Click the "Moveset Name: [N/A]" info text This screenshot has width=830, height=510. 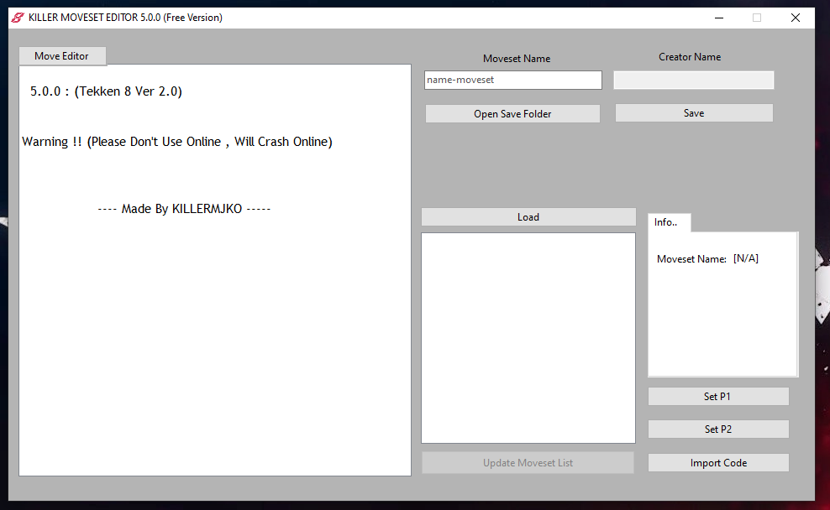point(707,258)
